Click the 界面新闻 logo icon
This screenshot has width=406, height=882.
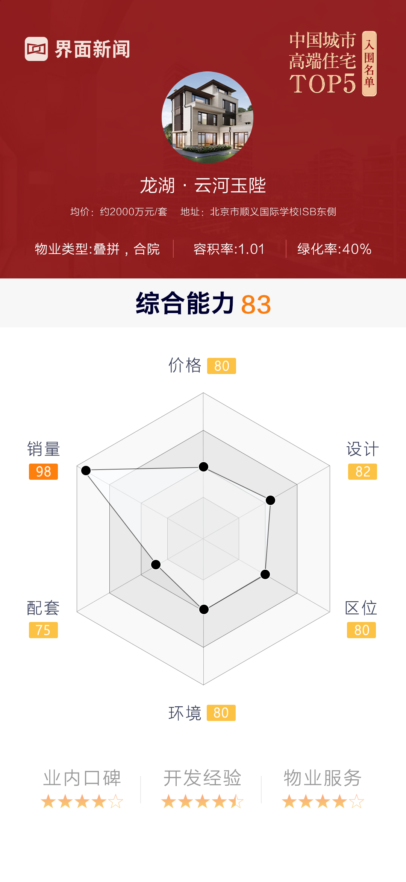[36, 49]
